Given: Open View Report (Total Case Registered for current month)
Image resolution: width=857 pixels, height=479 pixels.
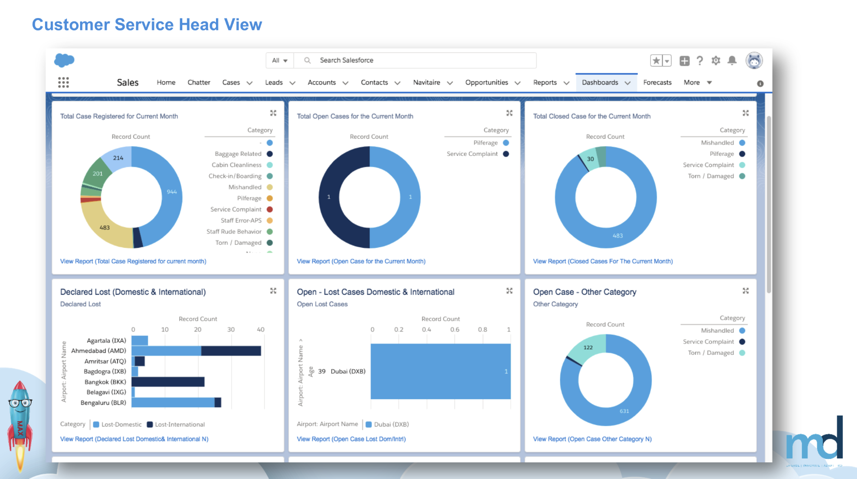Looking at the screenshot, I should click(x=133, y=261).
